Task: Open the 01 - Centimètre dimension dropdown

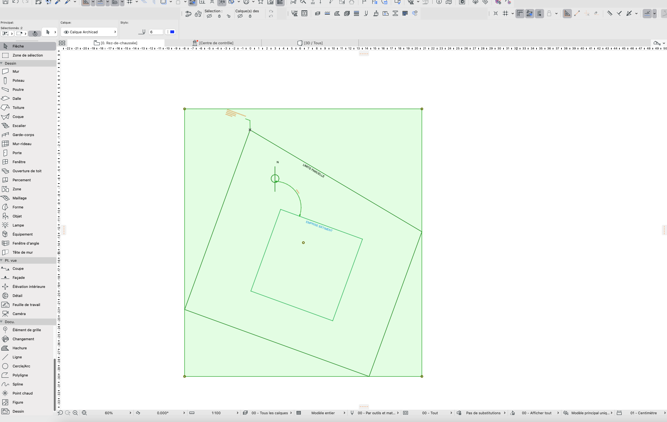Action: tap(643, 413)
